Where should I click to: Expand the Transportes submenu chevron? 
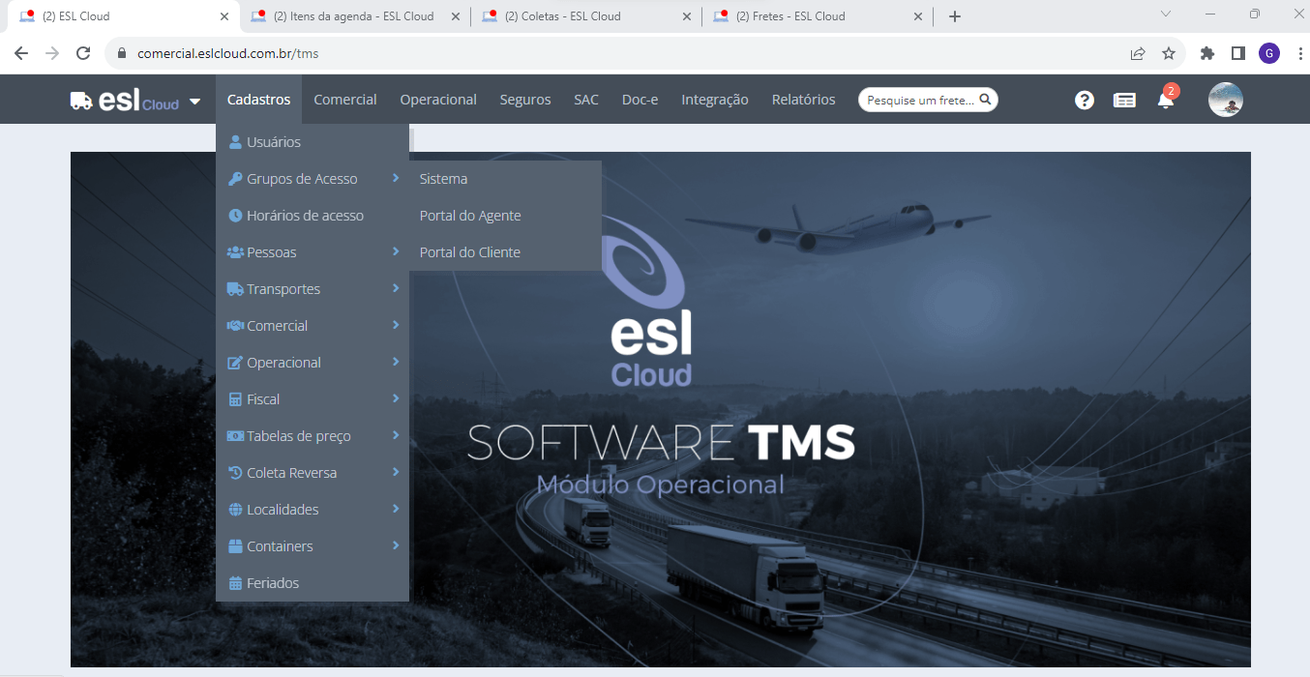tap(396, 288)
